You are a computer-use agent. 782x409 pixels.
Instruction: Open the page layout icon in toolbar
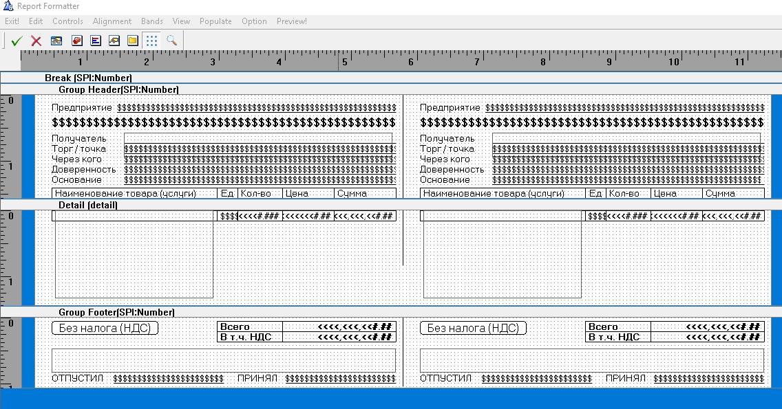56,41
